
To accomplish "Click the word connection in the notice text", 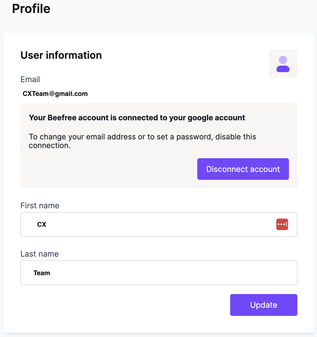I will (50, 145).
